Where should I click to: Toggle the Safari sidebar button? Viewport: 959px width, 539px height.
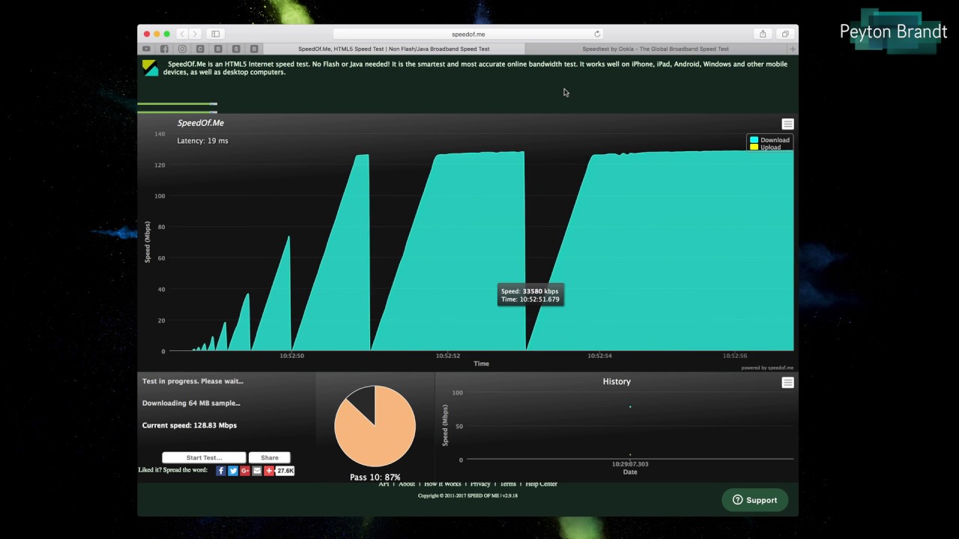215,34
